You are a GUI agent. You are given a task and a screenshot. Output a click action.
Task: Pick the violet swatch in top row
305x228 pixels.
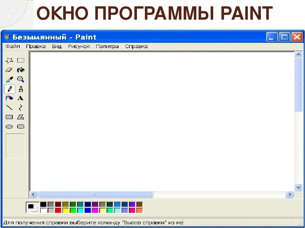click(132, 204)
